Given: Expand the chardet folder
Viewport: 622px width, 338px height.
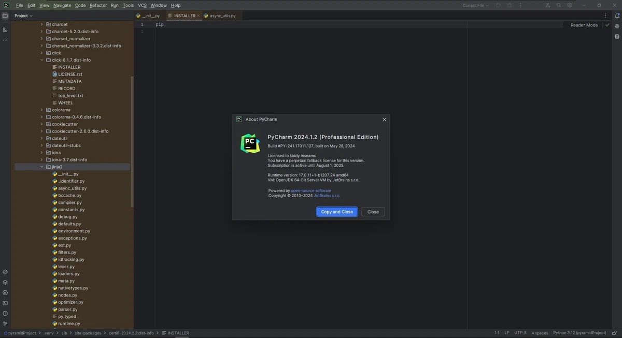Looking at the screenshot, I should pyautogui.click(x=42, y=24).
